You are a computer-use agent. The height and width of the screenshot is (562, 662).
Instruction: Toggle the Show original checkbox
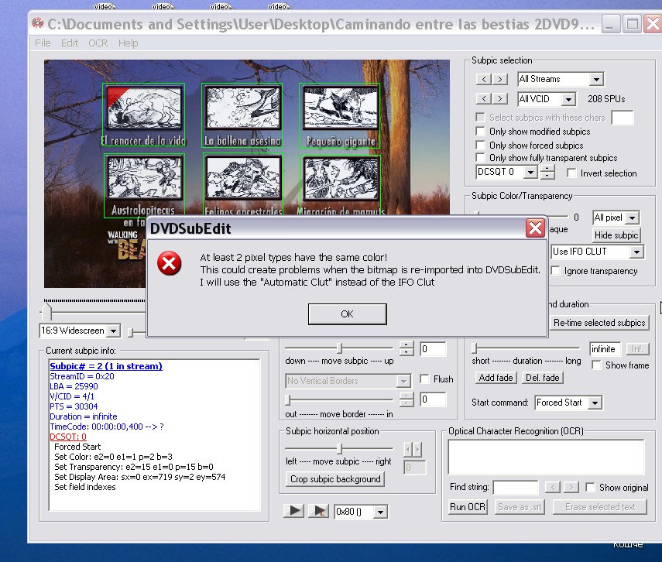[590, 487]
